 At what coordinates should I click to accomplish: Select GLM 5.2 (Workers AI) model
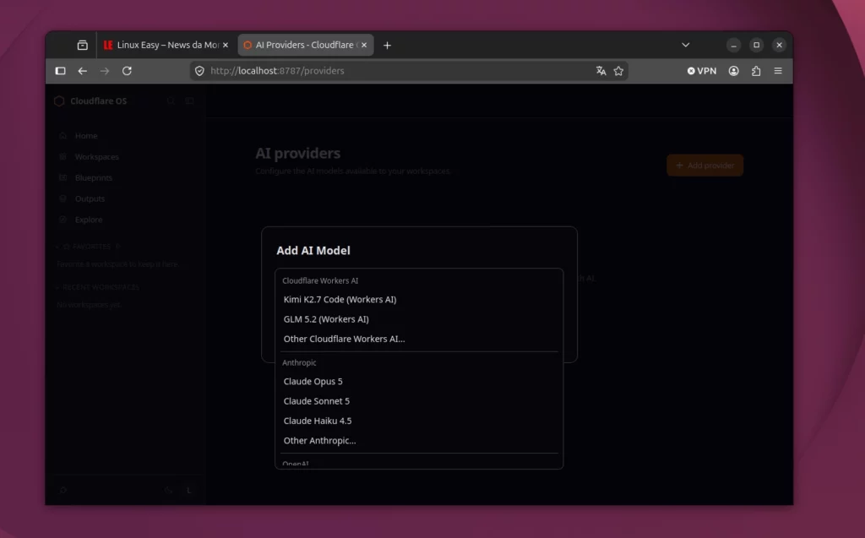coord(419,319)
